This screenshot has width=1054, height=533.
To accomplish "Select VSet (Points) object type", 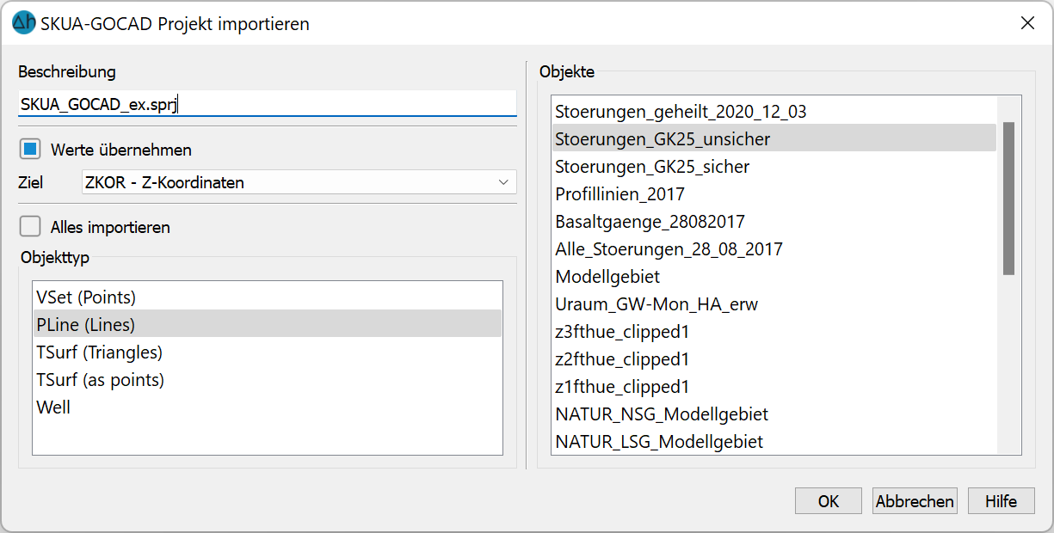I will click(268, 297).
